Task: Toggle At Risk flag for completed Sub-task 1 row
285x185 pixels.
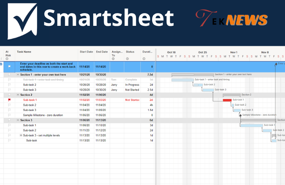Action: 10,79
